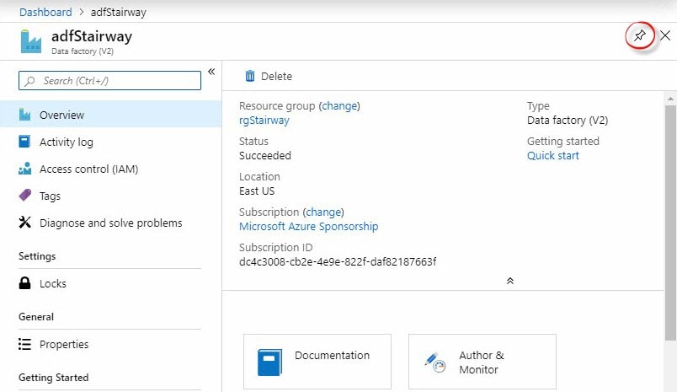Open the Quick start link
This screenshot has width=677, height=392.
pyautogui.click(x=552, y=156)
